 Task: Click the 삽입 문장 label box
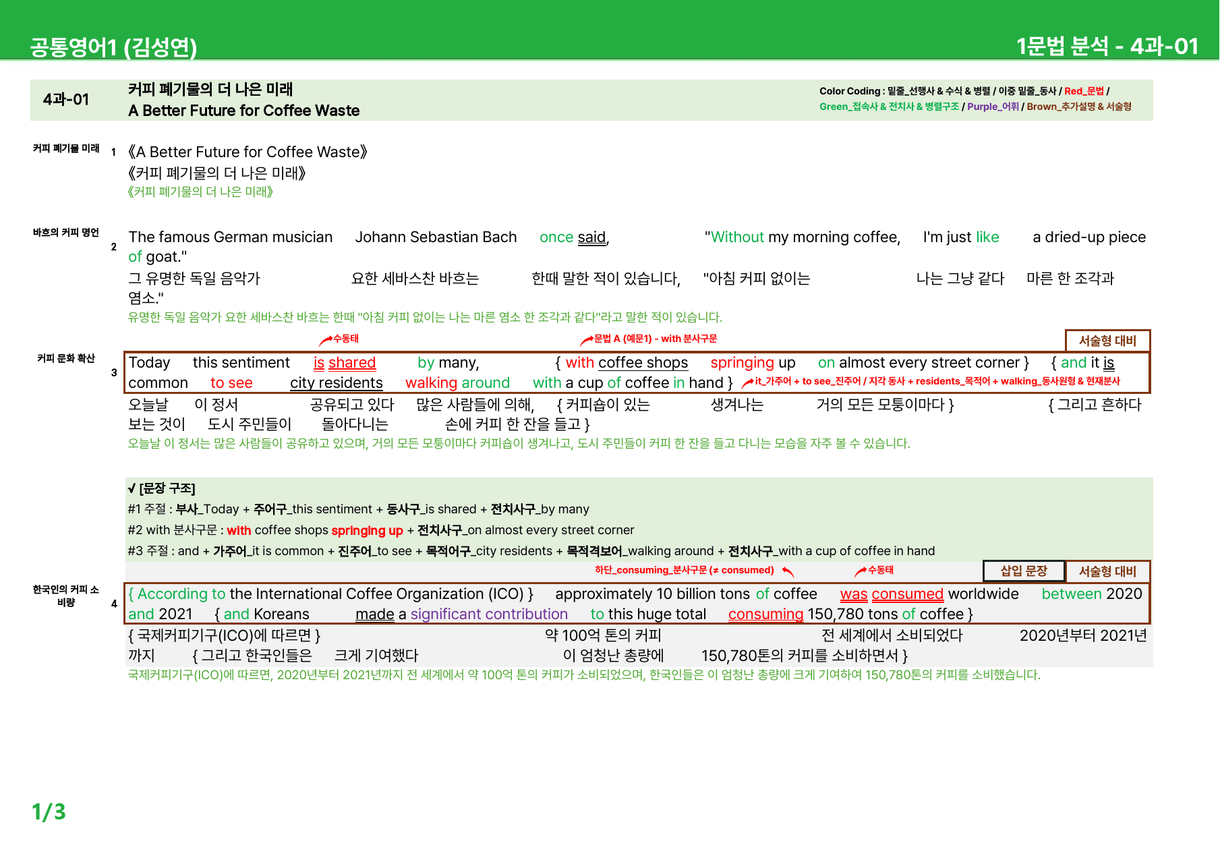click(x=1024, y=571)
